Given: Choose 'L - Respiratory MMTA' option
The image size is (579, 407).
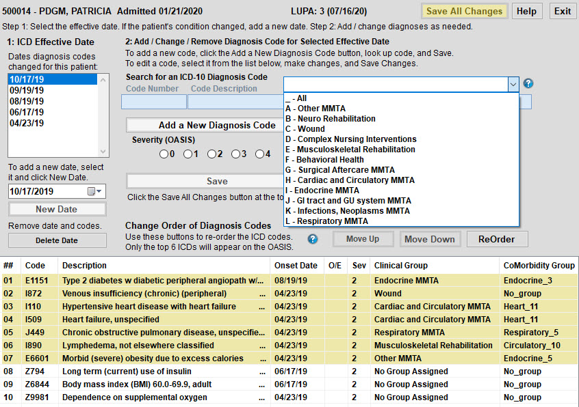Looking at the screenshot, I should click(x=401, y=221).
